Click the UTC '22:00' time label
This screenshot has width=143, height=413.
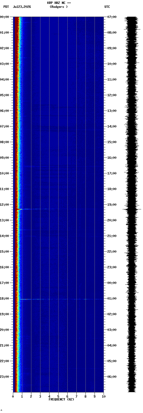pos(112,252)
